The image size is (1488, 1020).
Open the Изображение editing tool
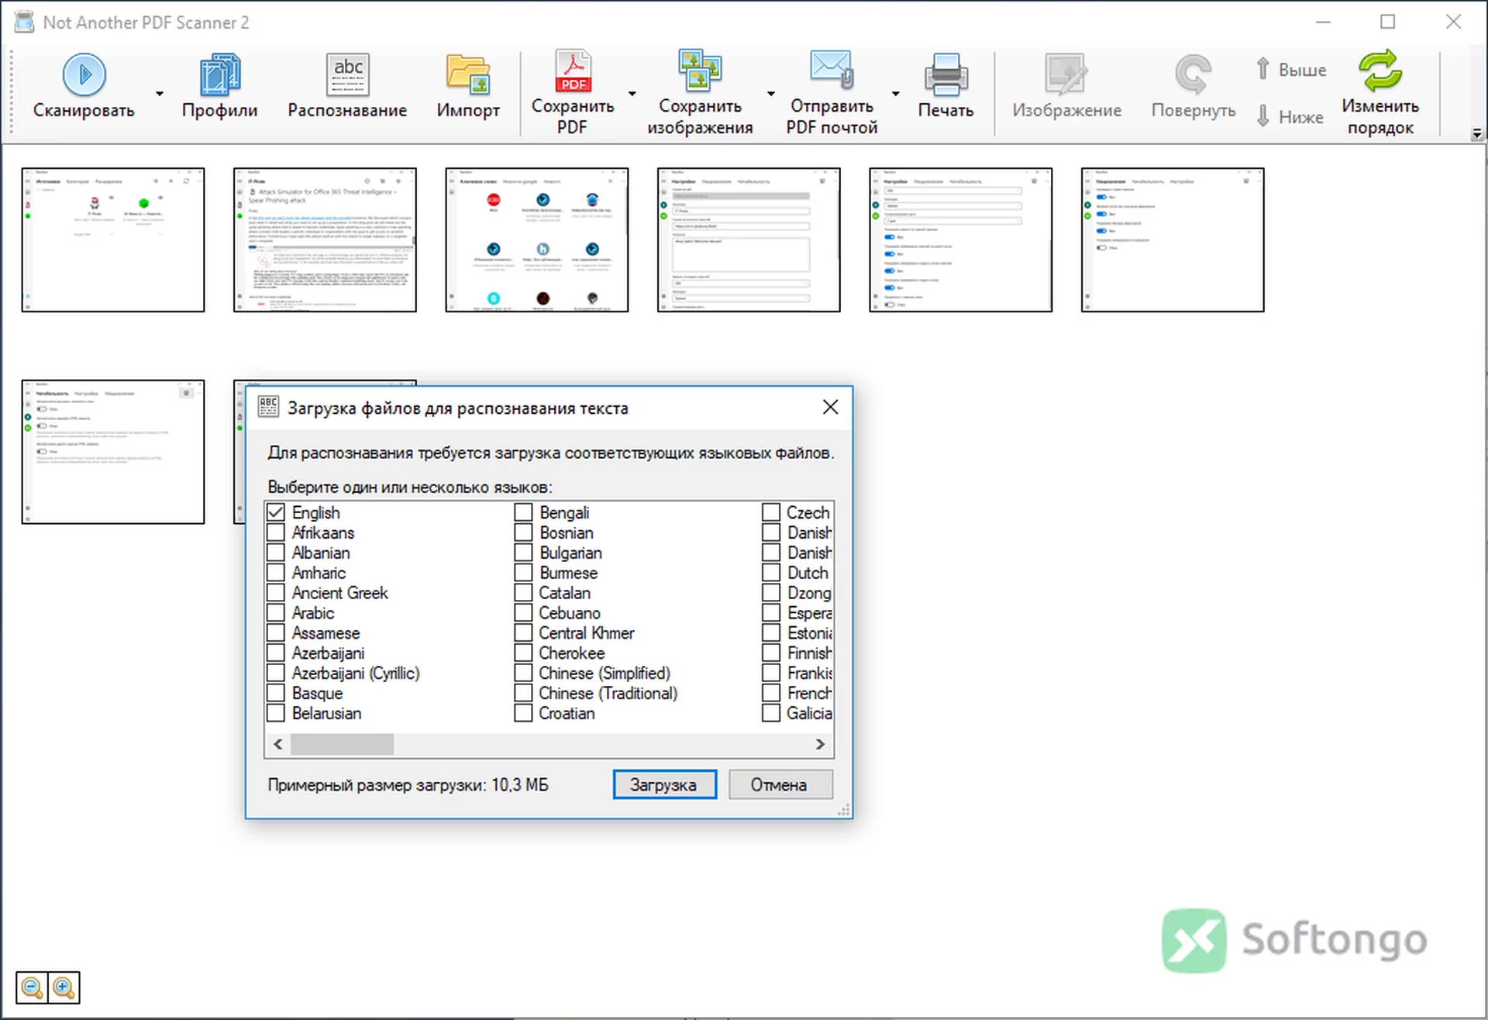click(1066, 87)
